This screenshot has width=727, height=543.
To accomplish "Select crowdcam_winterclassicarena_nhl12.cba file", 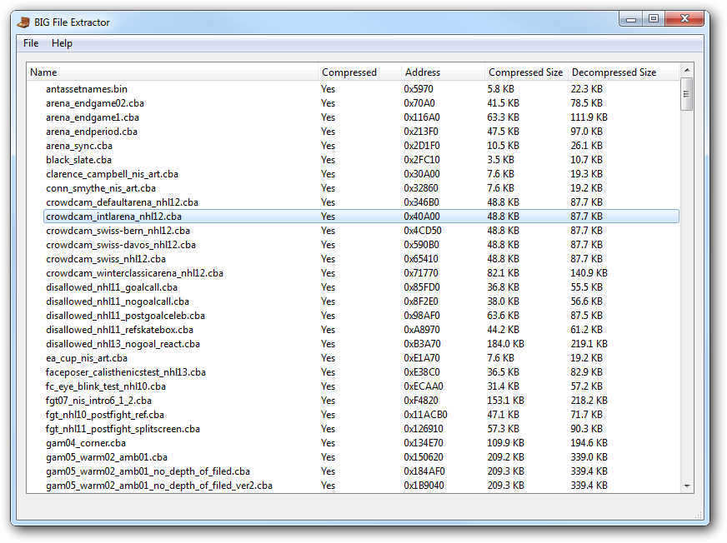I will [134, 273].
